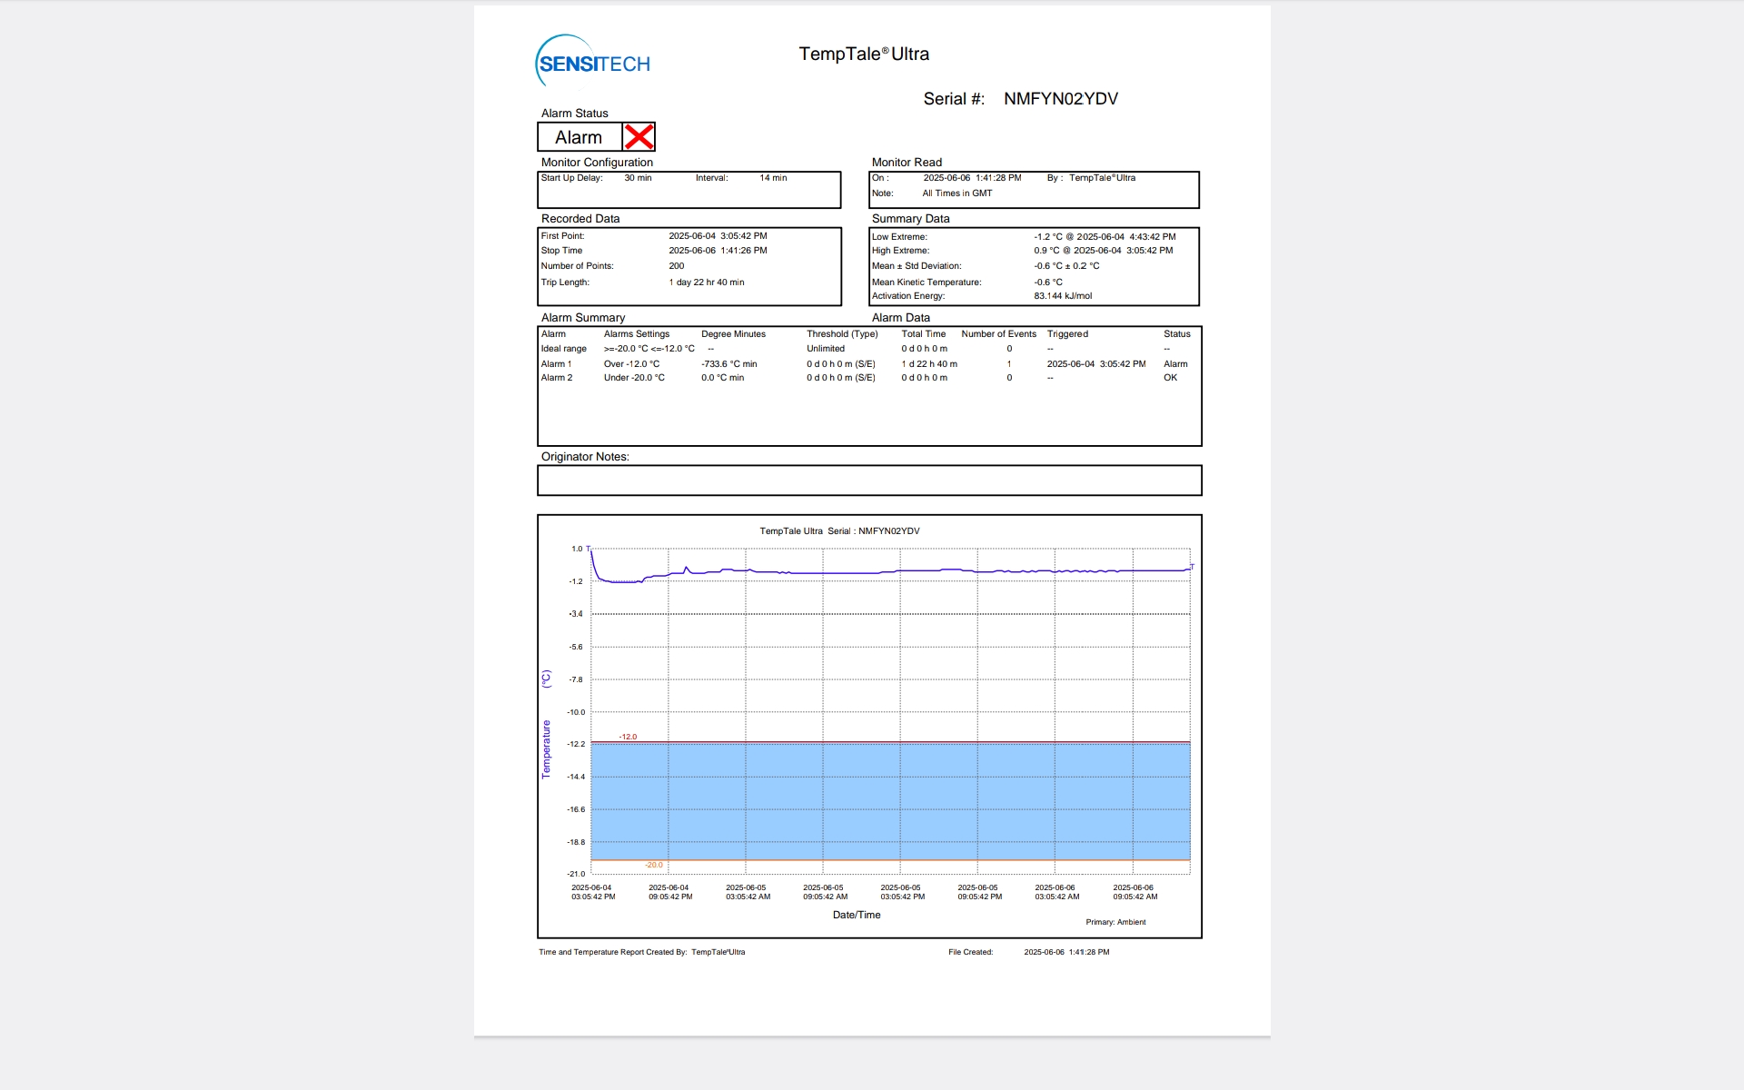This screenshot has height=1090, width=1744.
Task: Click the y-axis value -10.0
Action: 576,712
